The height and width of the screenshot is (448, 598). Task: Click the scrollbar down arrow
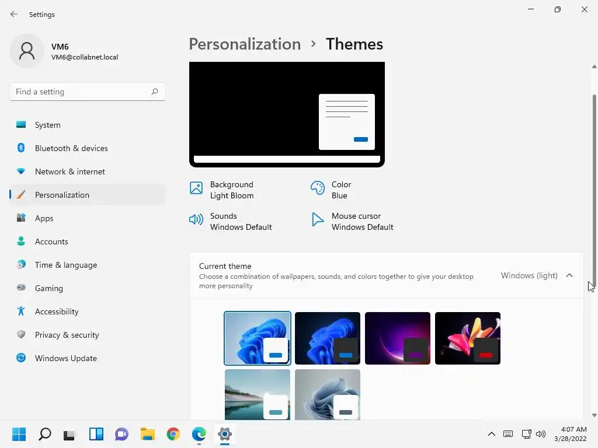click(x=594, y=415)
